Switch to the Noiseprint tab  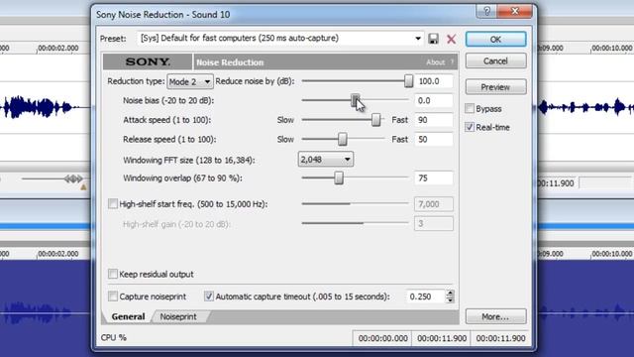178,316
